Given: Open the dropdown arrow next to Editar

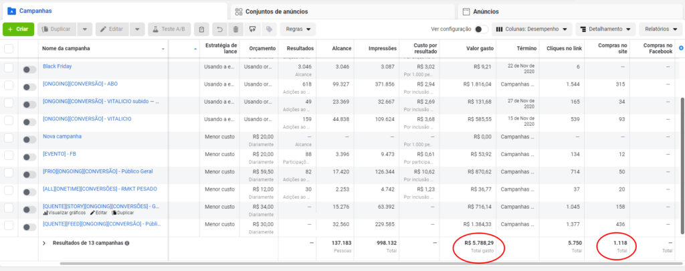Looking at the screenshot, I should 137,29.
